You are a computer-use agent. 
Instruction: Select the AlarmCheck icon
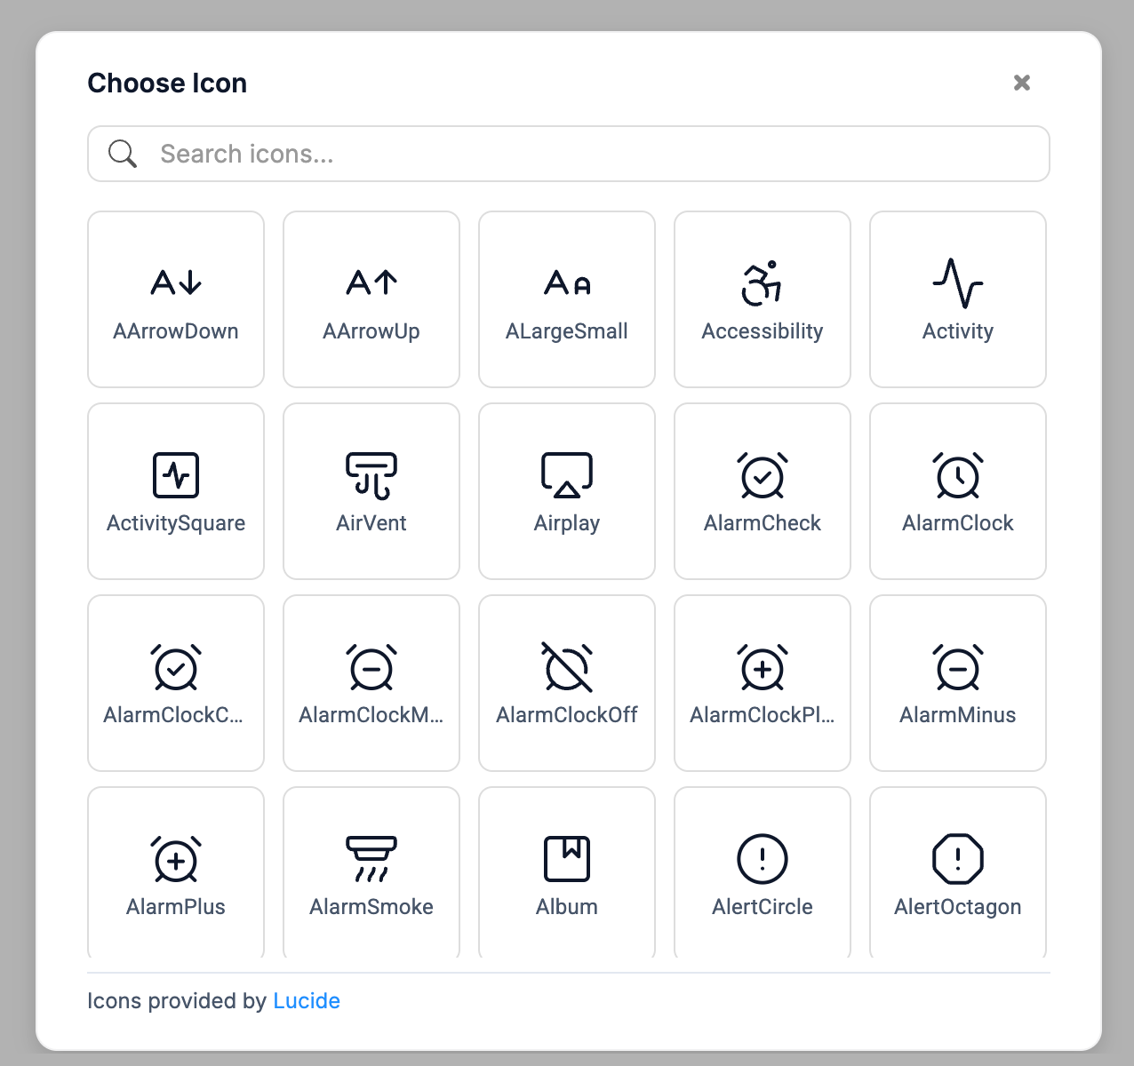click(x=763, y=491)
